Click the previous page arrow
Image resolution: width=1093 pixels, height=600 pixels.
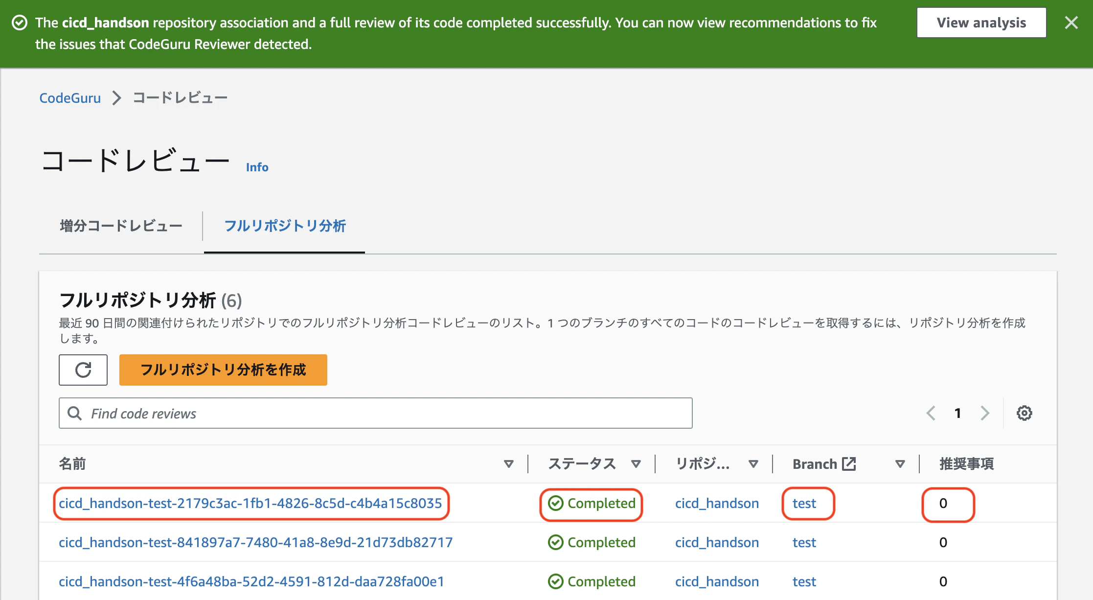pos(930,413)
